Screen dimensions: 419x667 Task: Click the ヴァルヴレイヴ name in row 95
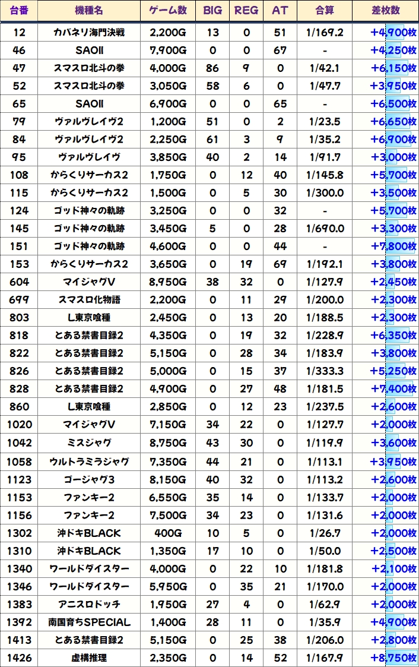point(89,157)
